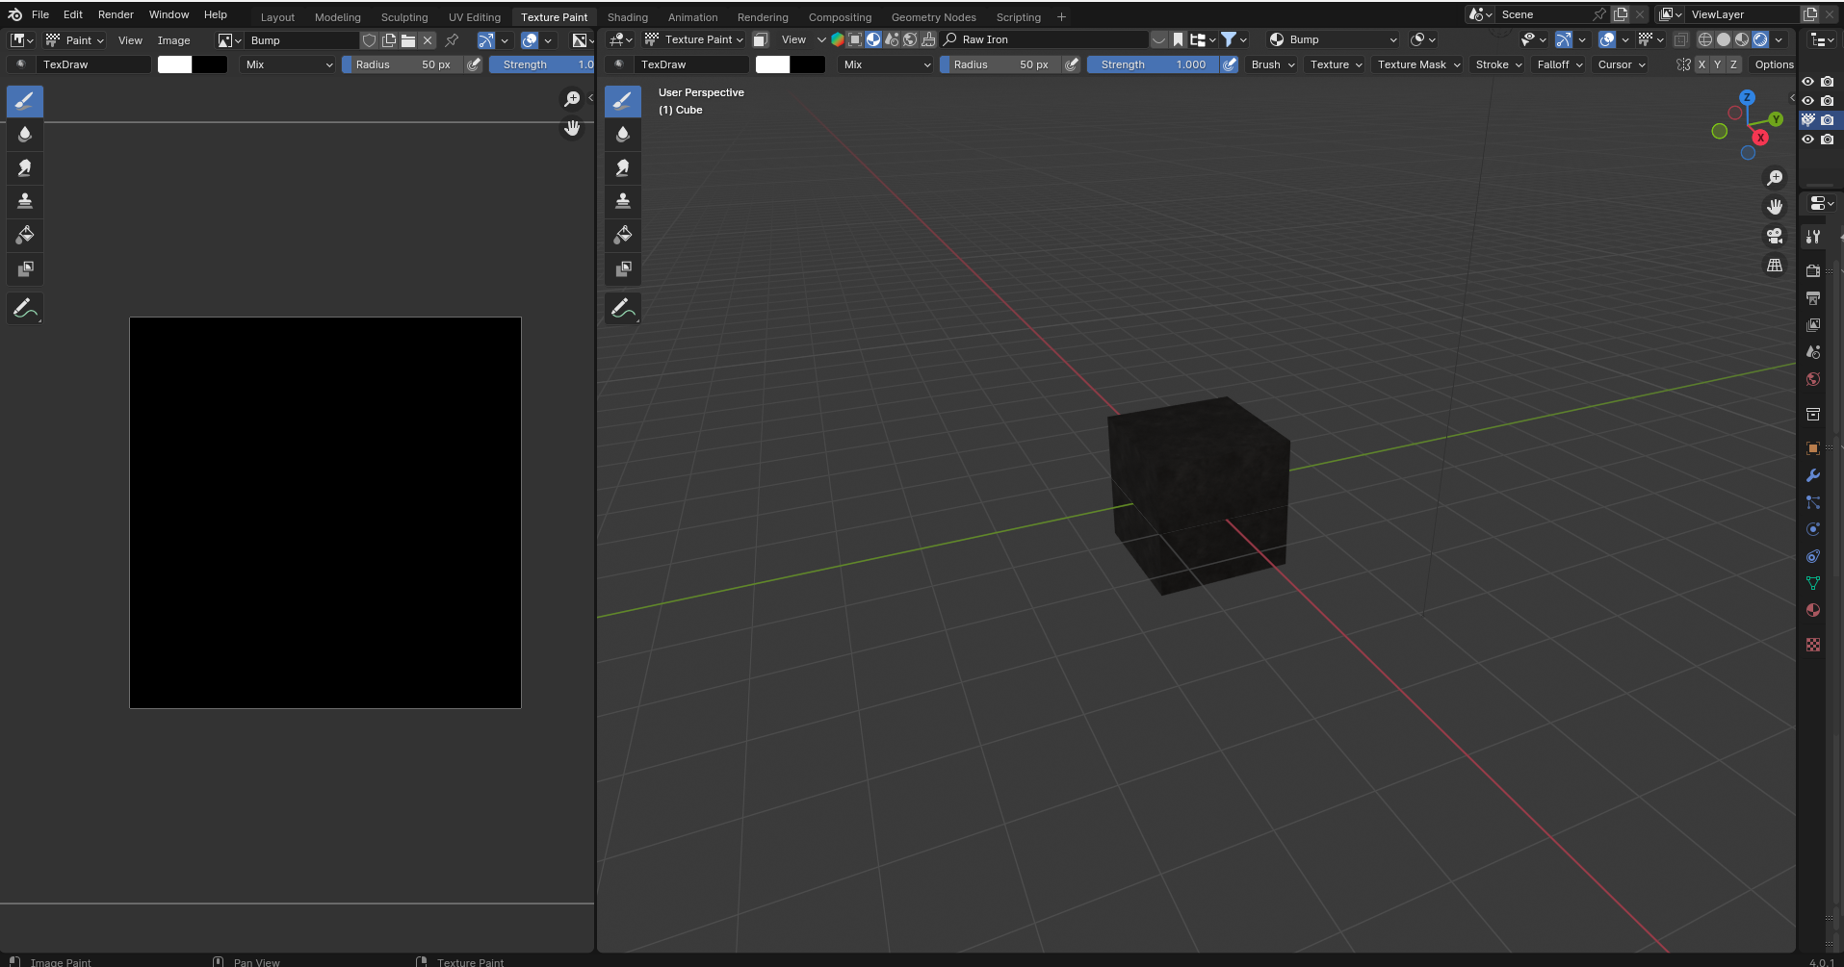Toggle first eye visibility icon in outliner
Image resolution: width=1844 pixels, height=967 pixels.
tap(1807, 82)
